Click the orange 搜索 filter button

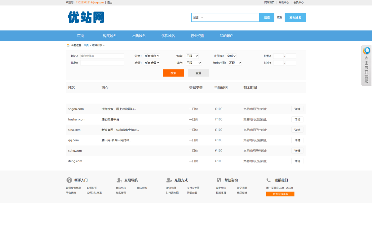tap(173, 73)
